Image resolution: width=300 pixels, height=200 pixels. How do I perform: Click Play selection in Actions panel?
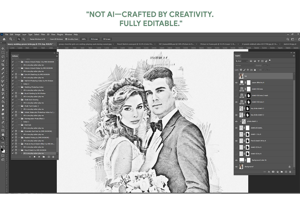pos(39,157)
